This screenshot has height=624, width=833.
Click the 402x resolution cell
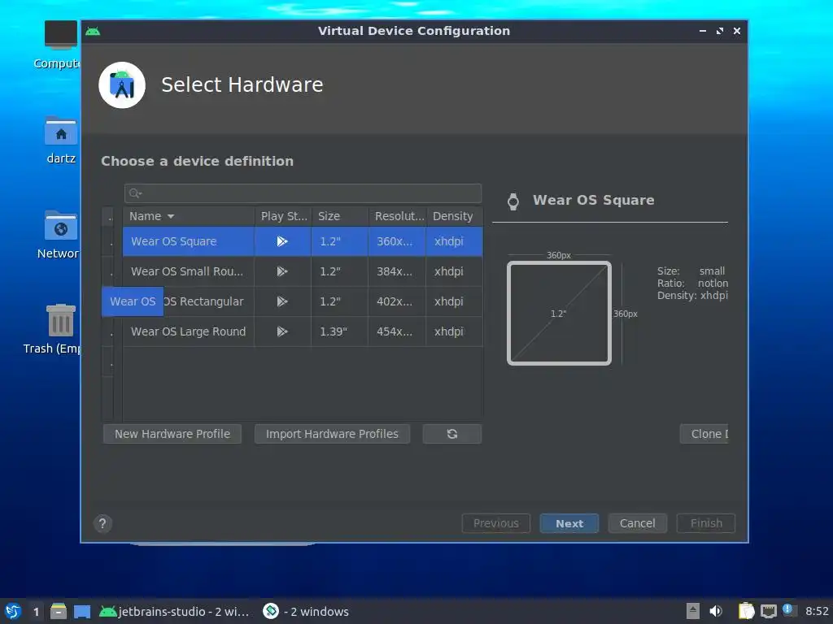click(397, 301)
